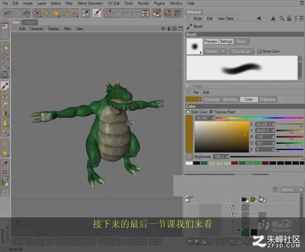Select the lasso selection tool
Image resolution: width=305 pixels, height=252 pixels.
5,57
